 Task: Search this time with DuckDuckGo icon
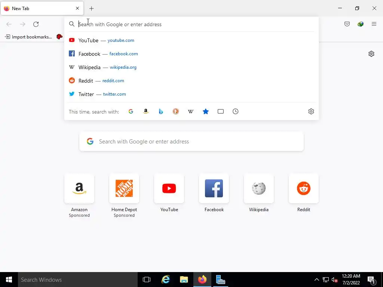tap(176, 111)
